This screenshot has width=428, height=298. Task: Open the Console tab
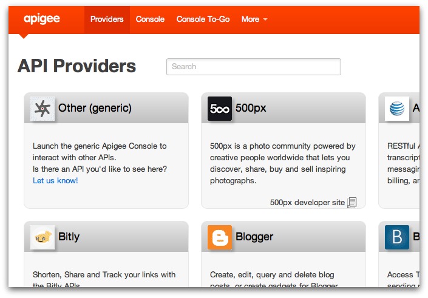pos(150,19)
